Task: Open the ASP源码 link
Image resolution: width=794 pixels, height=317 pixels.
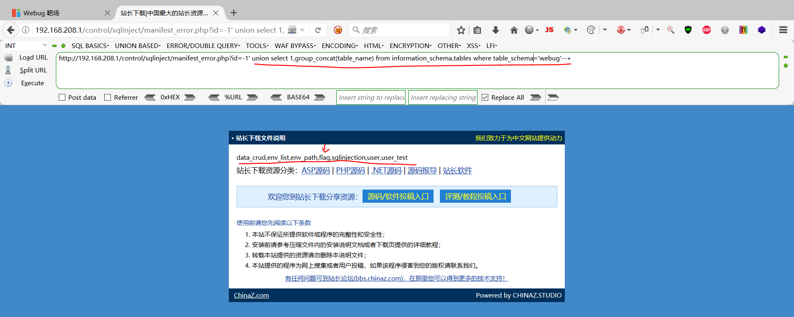Action: [316, 171]
